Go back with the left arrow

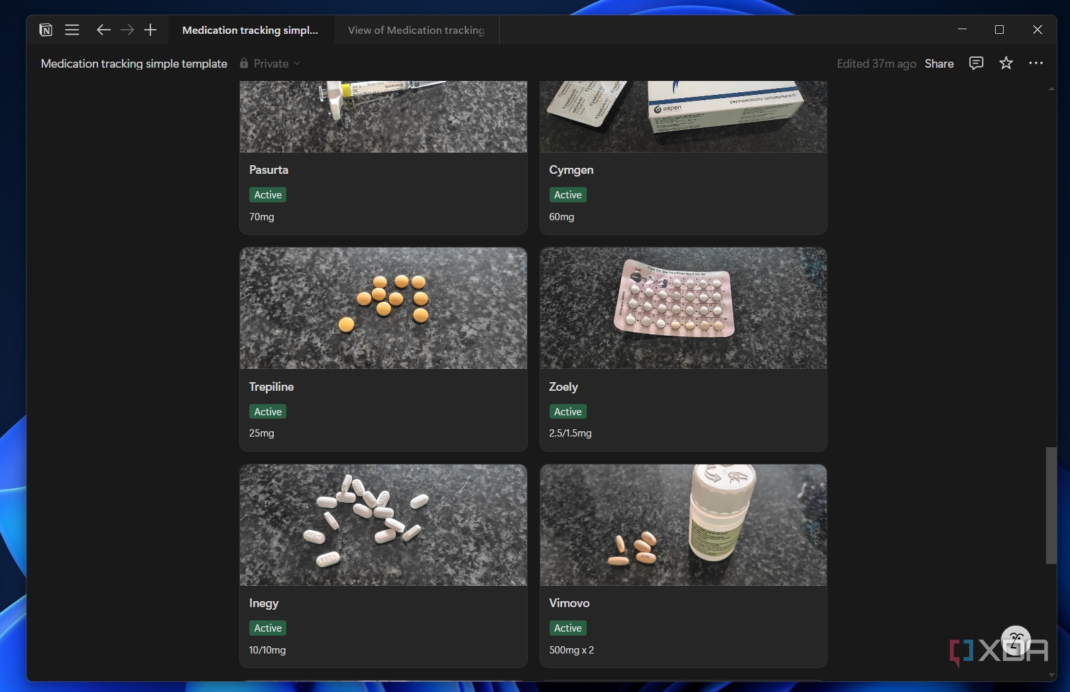(x=103, y=30)
